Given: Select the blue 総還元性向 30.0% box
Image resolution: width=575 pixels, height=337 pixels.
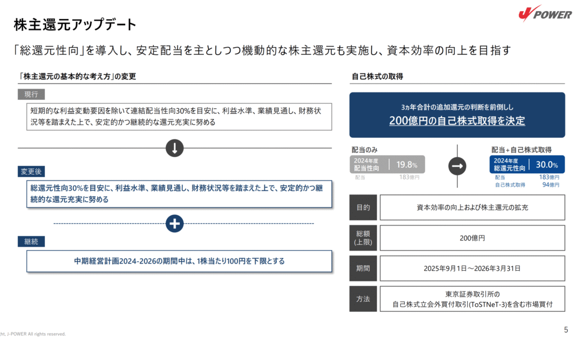Looking at the screenshot, I should [527, 164].
